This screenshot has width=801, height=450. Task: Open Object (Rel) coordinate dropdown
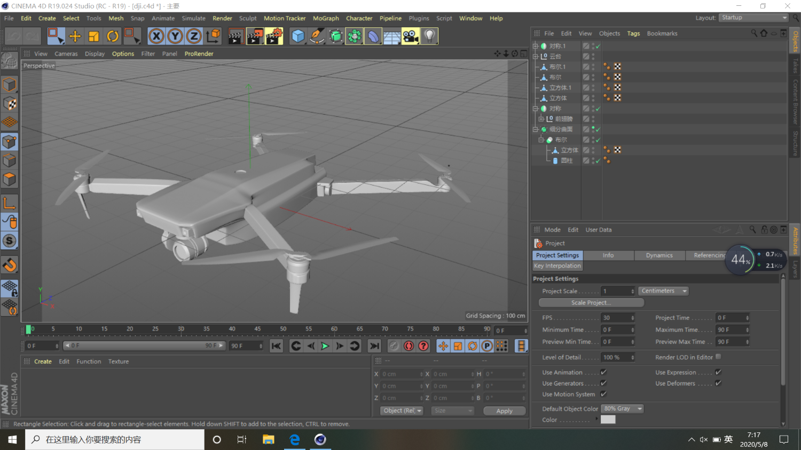point(402,411)
